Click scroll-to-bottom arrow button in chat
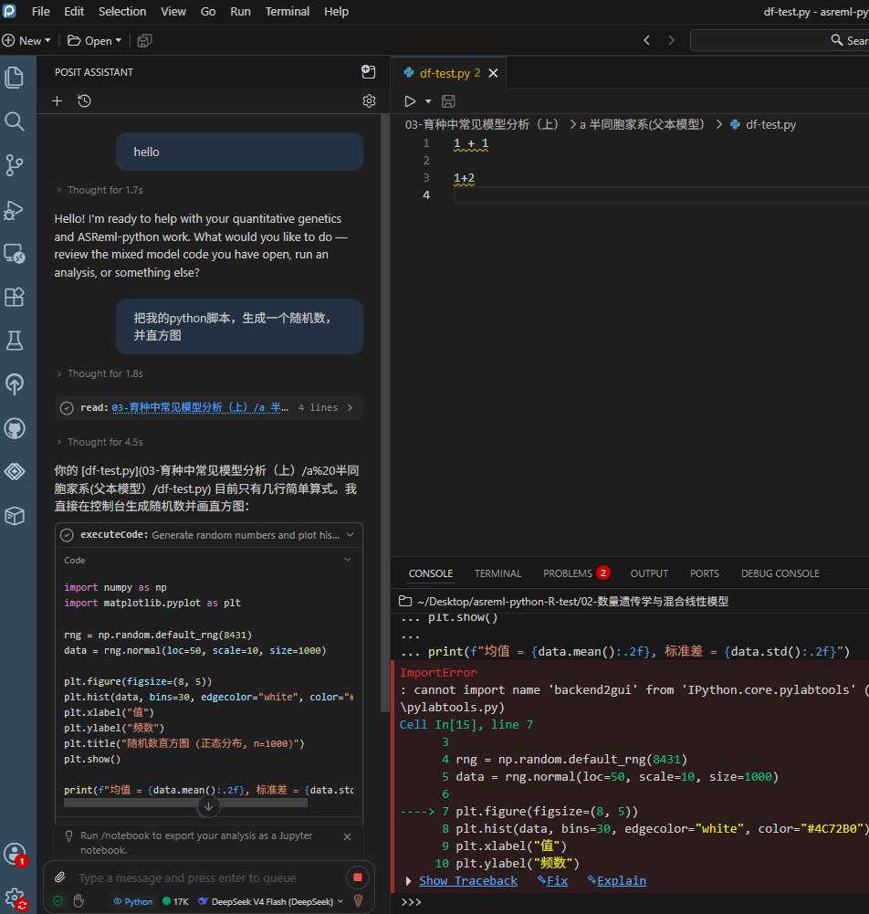869x914 pixels. 208,807
